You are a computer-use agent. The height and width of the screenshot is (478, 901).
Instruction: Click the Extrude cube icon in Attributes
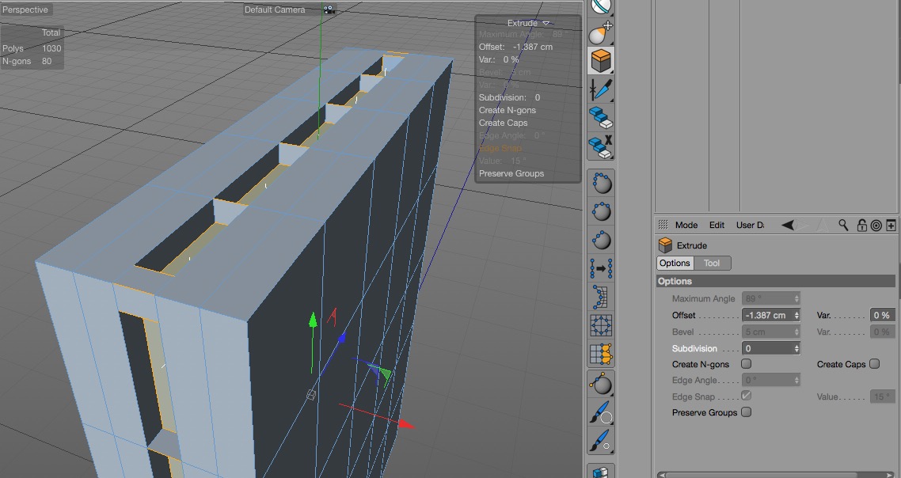[x=665, y=245]
